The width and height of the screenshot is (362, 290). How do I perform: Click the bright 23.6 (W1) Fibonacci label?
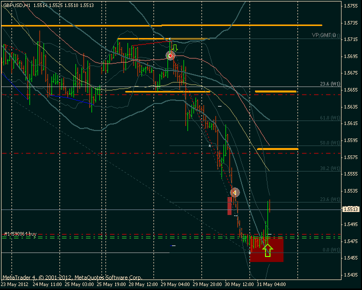(x=330, y=84)
